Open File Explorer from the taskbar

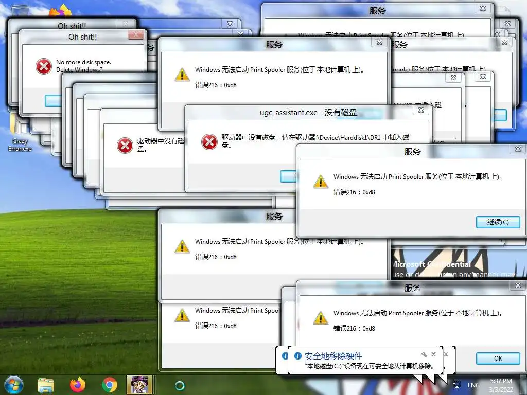tap(46, 385)
